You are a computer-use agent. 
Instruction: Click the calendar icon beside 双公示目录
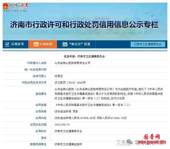(65, 44)
